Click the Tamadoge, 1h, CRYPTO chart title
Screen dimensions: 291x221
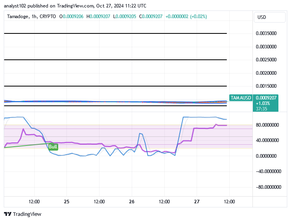(x=31, y=17)
